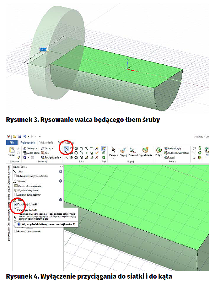215x285 pixels.
Task: Disable the Przyciągaj do siatki checkbox
Action: [x=15, y=205]
